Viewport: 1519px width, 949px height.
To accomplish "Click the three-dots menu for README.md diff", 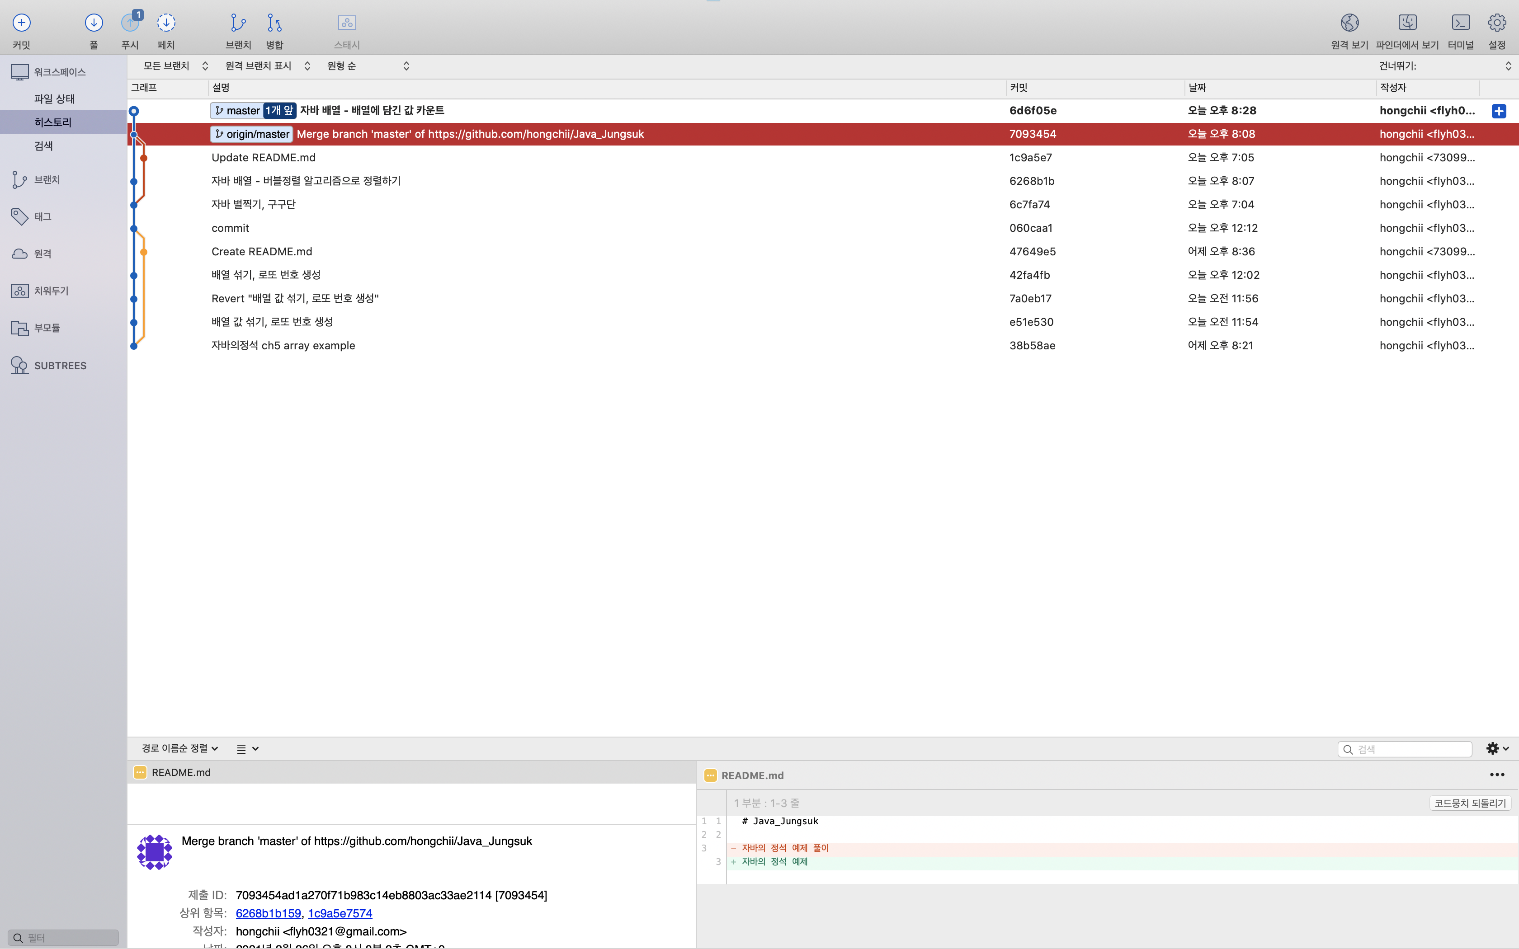I will [1497, 775].
